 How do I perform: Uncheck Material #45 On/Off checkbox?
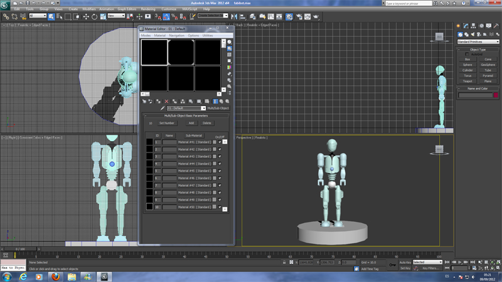[x=220, y=171]
